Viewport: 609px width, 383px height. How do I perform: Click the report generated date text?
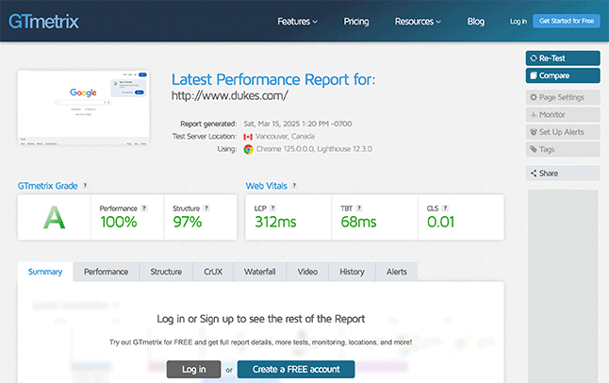pos(298,124)
